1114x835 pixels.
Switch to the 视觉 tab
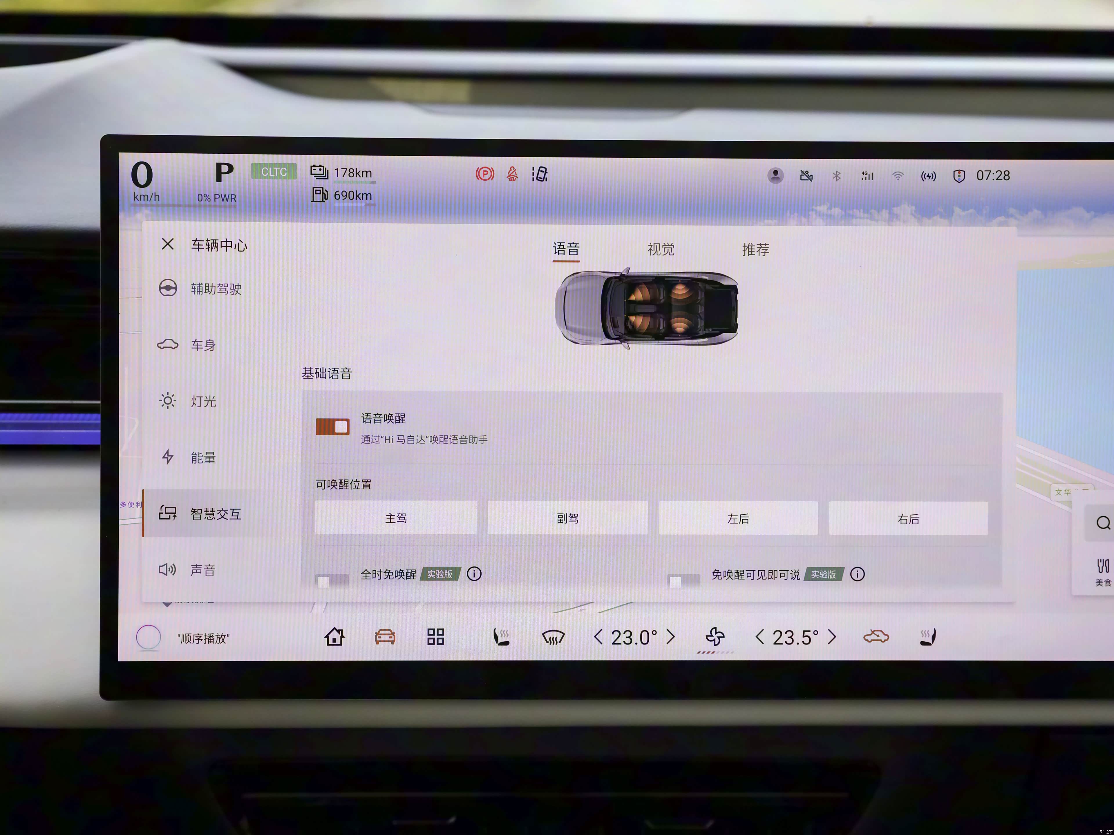point(660,249)
